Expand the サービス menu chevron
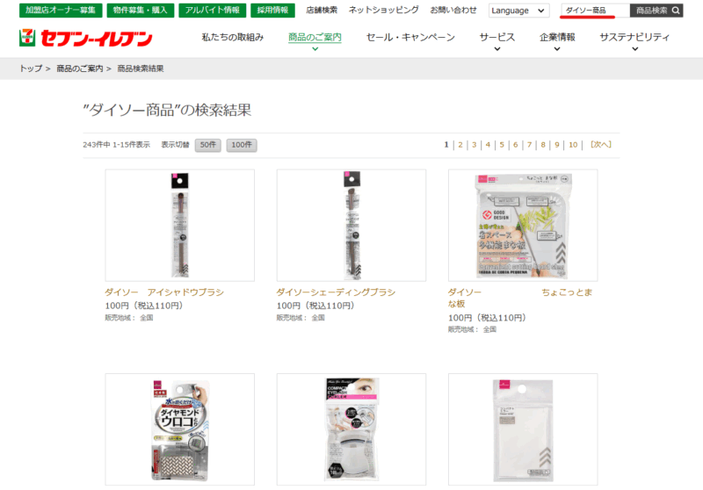 [496, 49]
